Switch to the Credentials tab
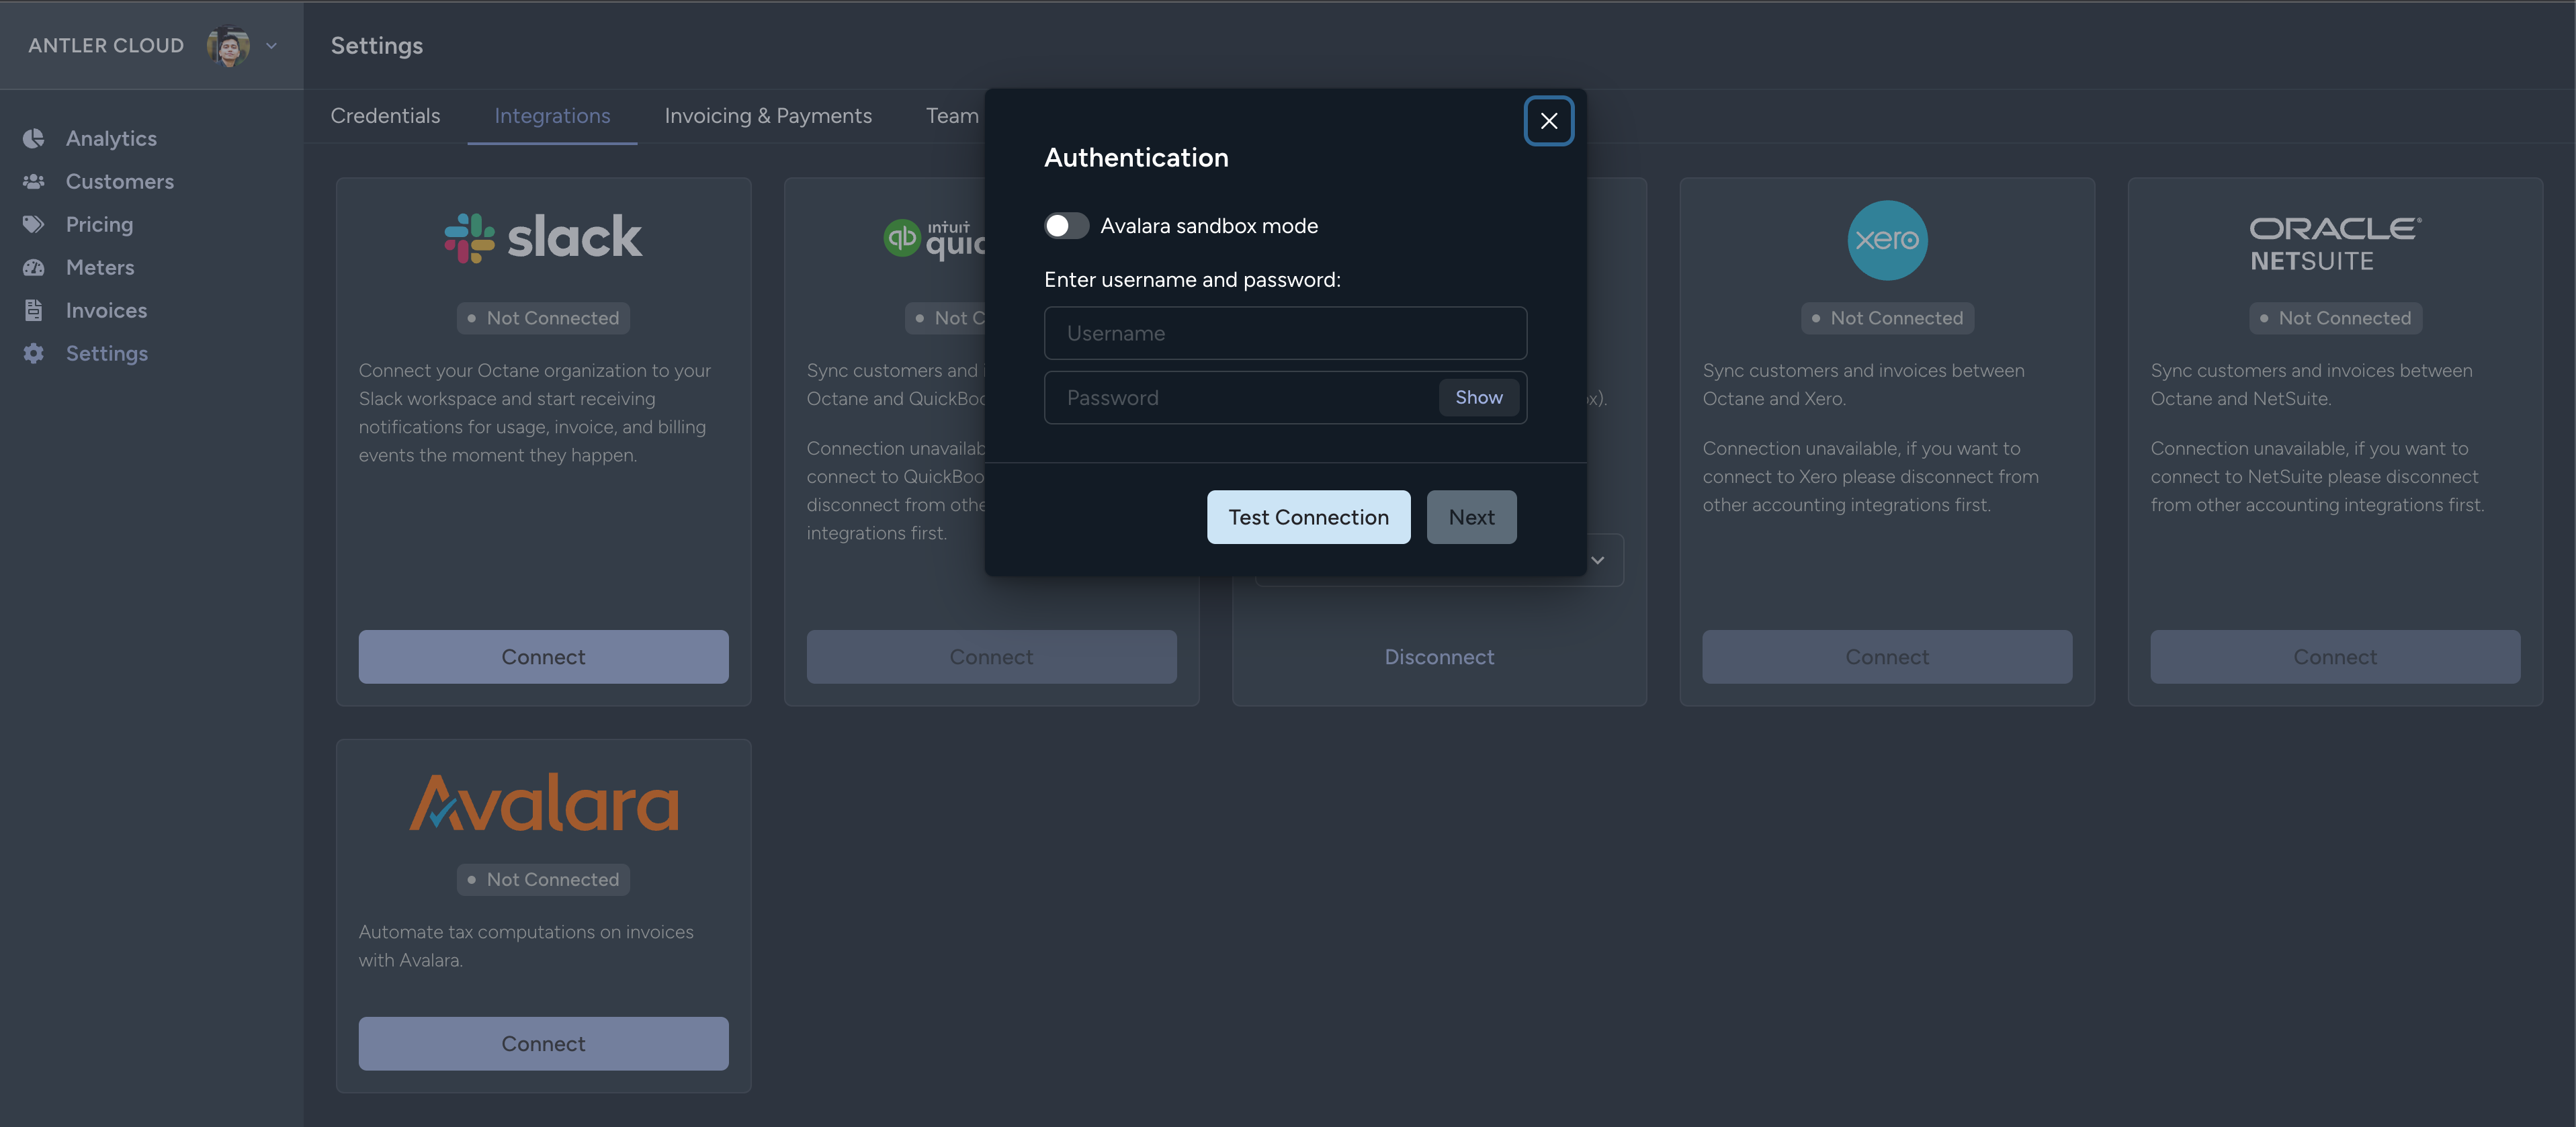 pyautogui.click(x=385, y=116)
